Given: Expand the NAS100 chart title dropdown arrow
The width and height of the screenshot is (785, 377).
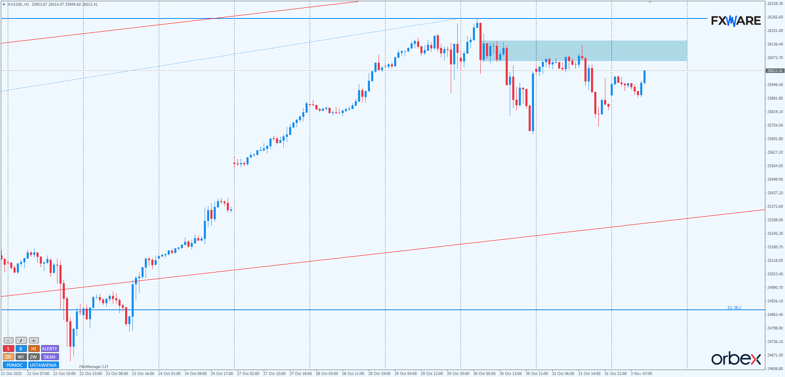Looking at the screenshot, I should pyautogui.click(x=4, y=4).
